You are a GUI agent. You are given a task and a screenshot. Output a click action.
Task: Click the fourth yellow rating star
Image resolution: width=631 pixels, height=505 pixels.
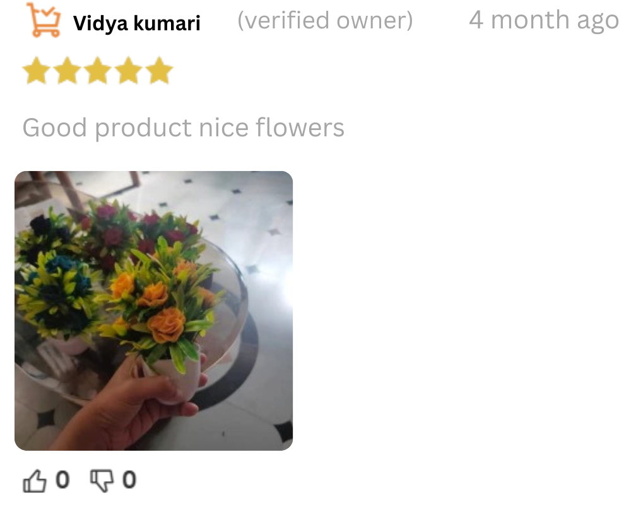click(x=129, y=71)
